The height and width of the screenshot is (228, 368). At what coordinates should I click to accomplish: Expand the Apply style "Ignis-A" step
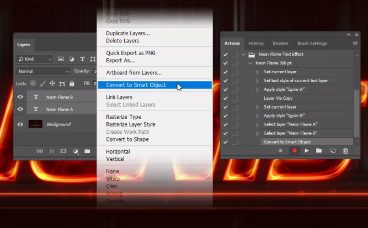coord(257,89)
